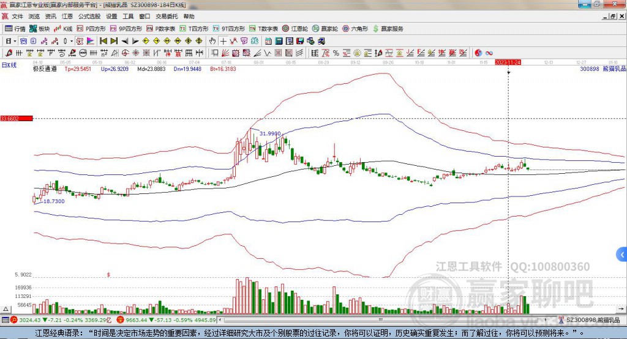This screenshot has height=339, width=627.
Task: Click the last yellow diamond icon
Action: 199,41
